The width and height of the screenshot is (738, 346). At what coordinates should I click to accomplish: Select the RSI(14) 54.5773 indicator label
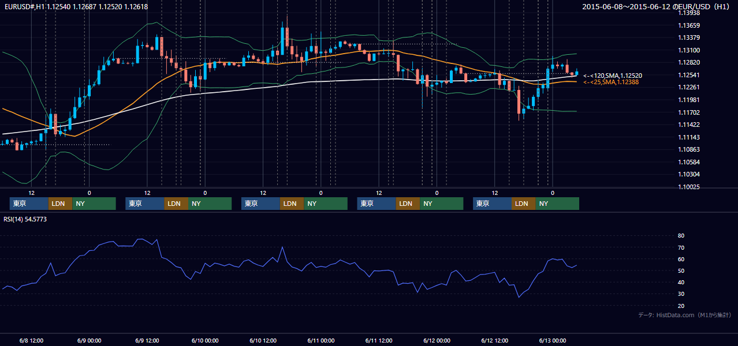tap(25, 219)
